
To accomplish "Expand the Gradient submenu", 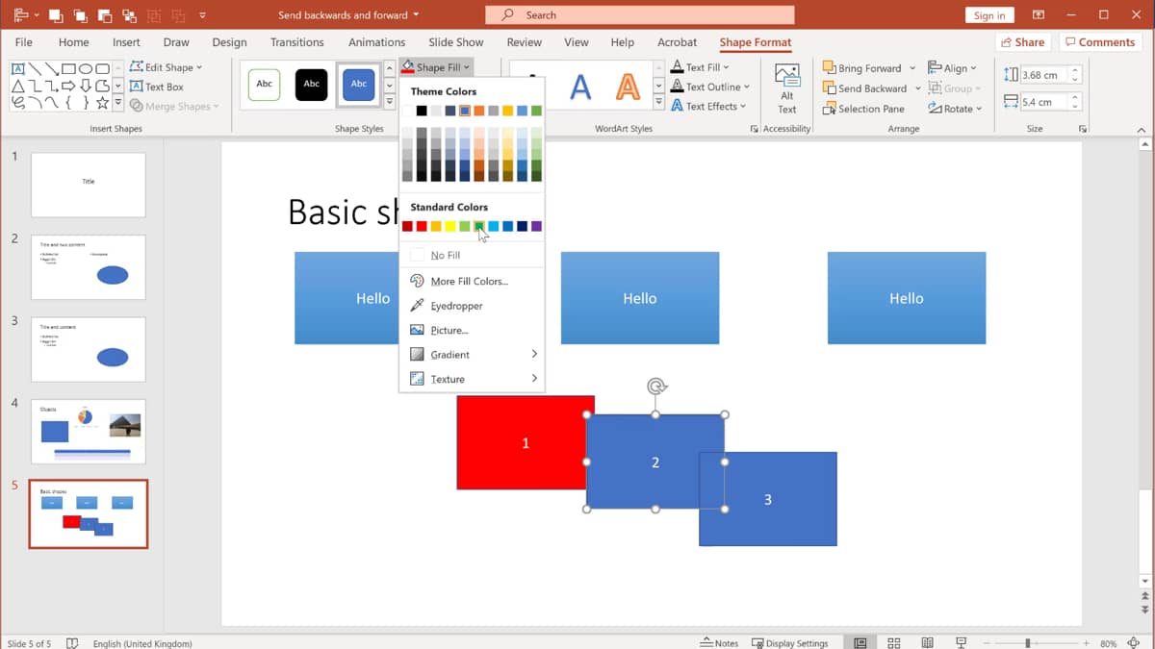I will coord(472,355).
